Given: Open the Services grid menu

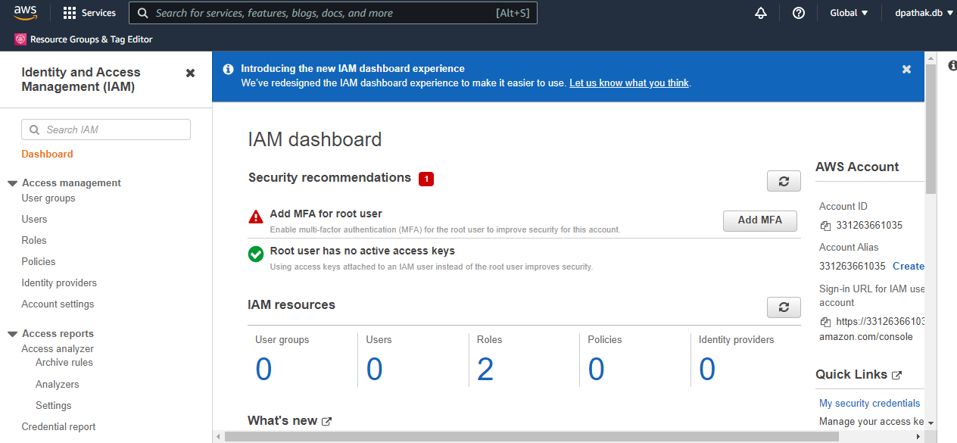Looking at the screenshot, I should [x=89, y=13].
